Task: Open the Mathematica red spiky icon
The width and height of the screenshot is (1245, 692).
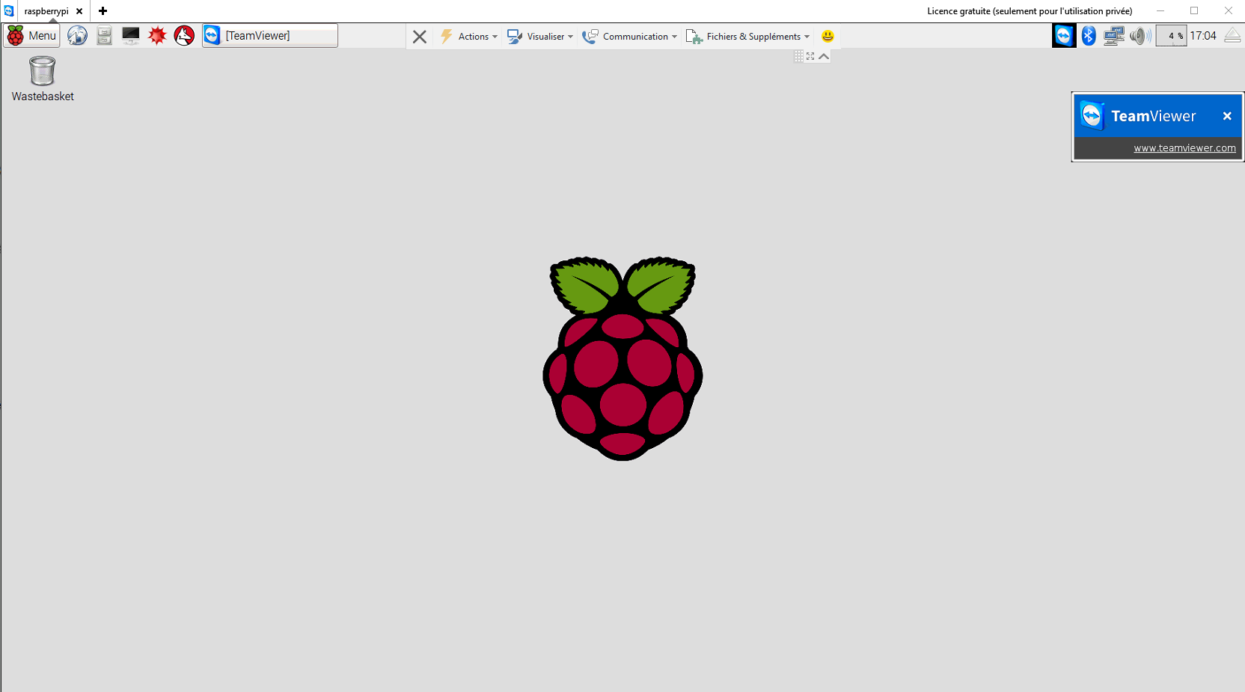Action: (157, 35)
